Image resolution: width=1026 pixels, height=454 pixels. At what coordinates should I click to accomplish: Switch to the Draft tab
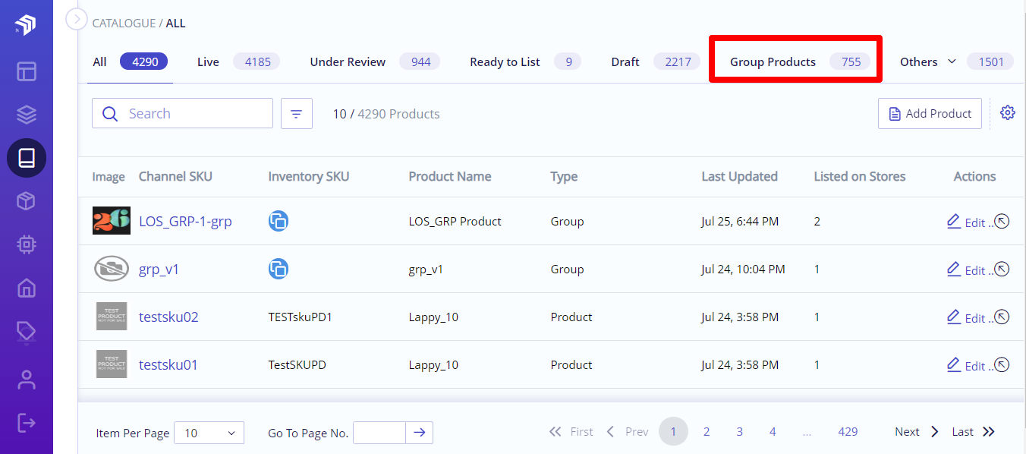coord(656,61)
